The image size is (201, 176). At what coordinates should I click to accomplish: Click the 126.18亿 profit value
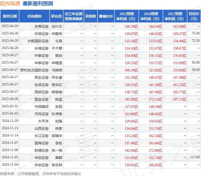pyautogui.click(x=131, y=26)
